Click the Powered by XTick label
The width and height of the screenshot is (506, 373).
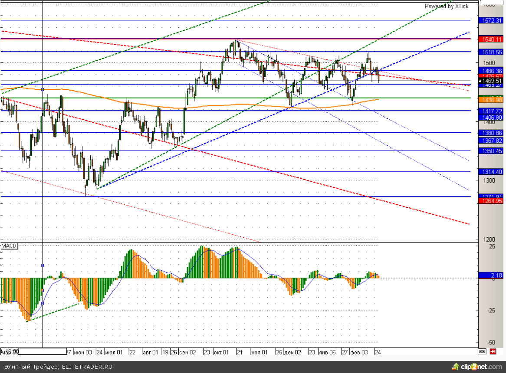[x=446, y=6]
